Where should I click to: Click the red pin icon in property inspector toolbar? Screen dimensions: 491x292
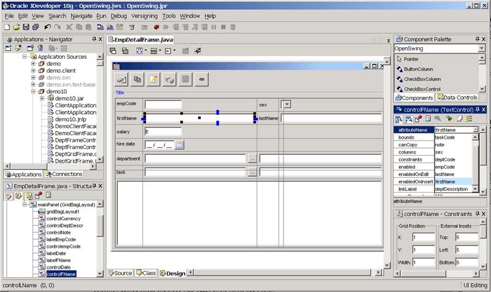coord(419,119)
